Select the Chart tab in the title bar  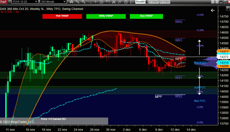(3, 2)
